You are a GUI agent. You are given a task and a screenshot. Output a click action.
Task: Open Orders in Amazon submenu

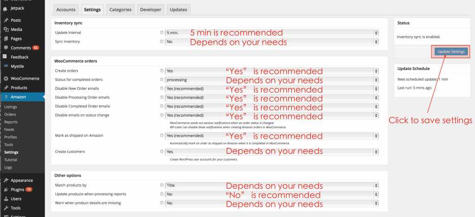[x=10, y=115]
